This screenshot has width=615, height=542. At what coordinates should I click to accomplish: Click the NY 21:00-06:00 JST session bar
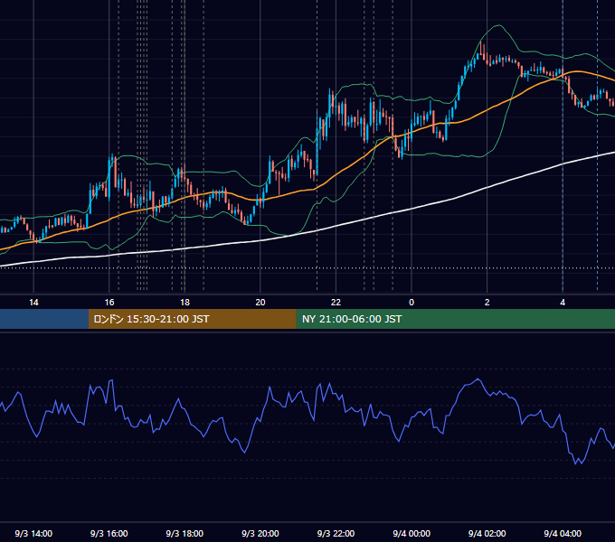[455, 319]
